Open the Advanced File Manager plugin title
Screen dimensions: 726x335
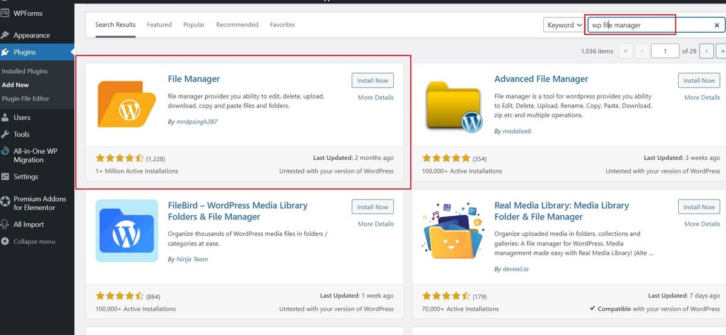[541, 79]
